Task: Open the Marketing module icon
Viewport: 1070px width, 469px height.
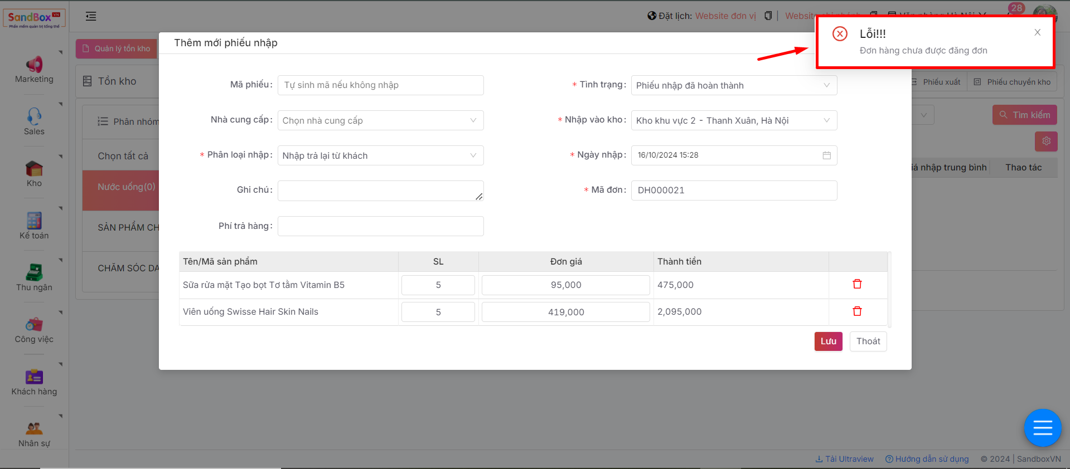Action: click(34, 65)
